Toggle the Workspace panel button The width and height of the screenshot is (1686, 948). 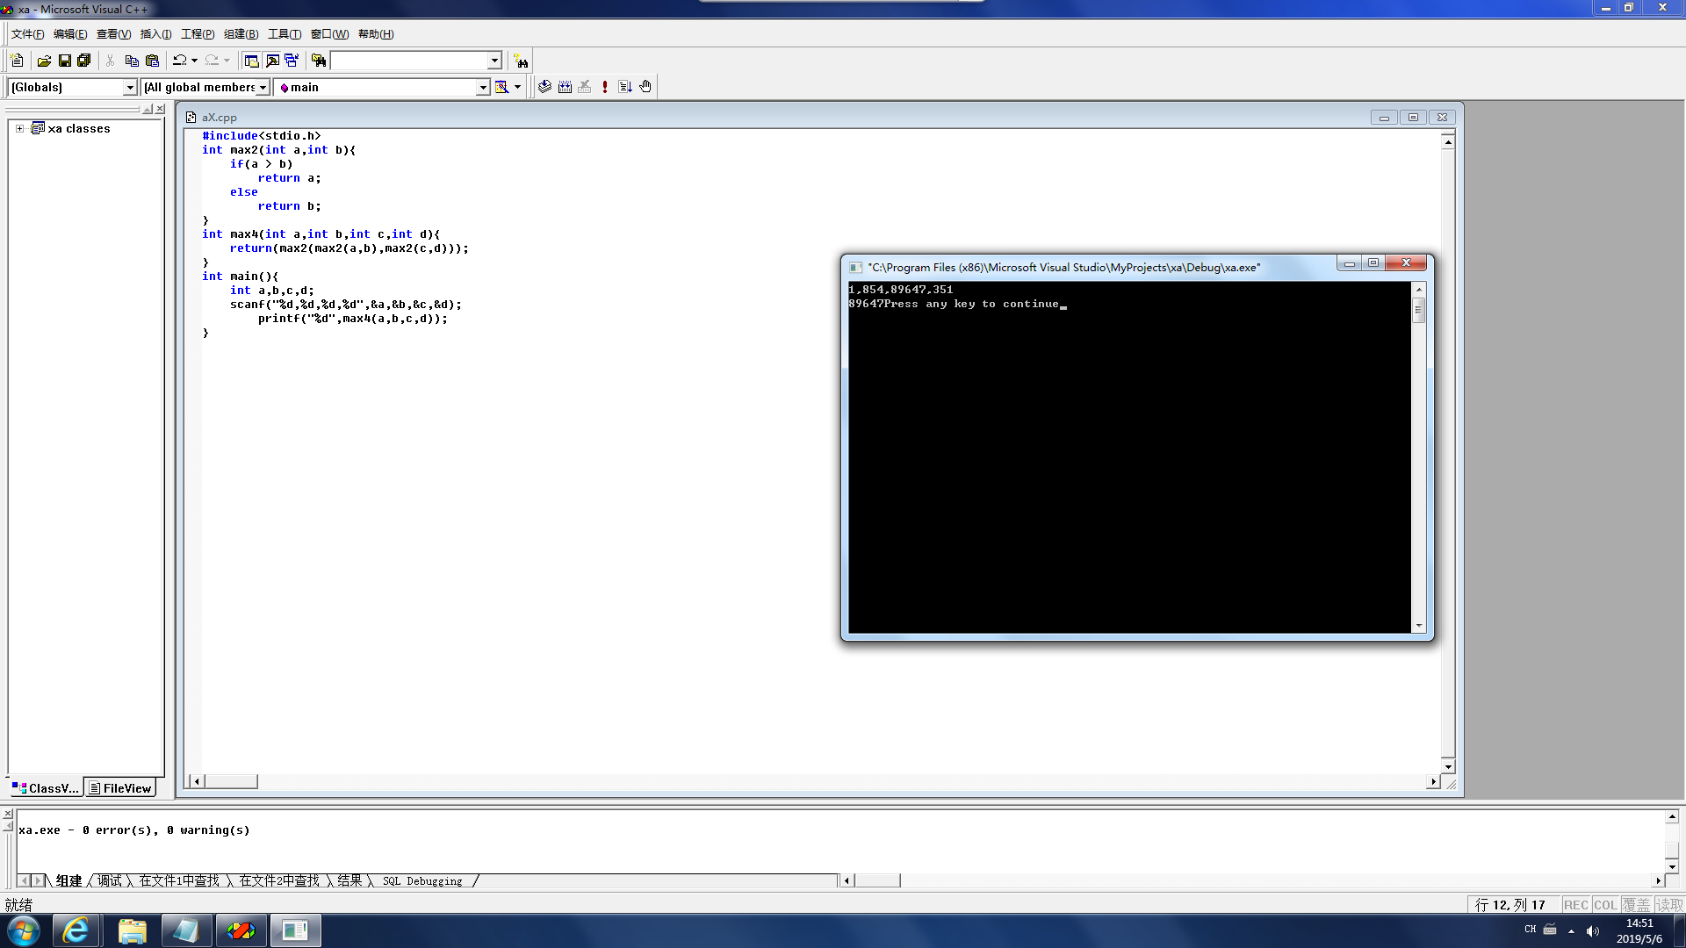pyautogui.click(x=251, y=61)
